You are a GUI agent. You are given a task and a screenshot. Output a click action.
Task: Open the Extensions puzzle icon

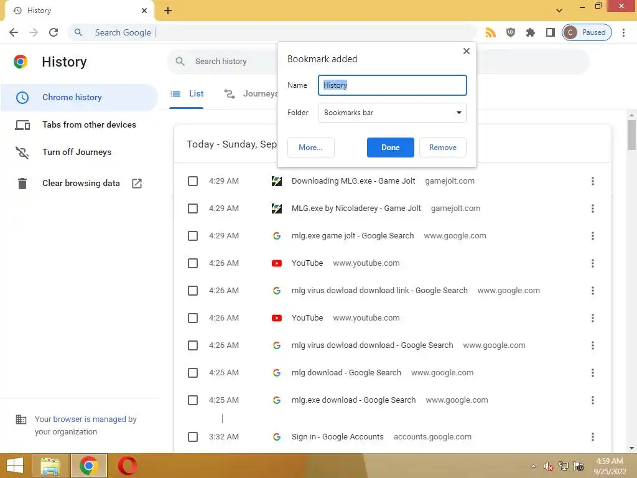point(531,32)
